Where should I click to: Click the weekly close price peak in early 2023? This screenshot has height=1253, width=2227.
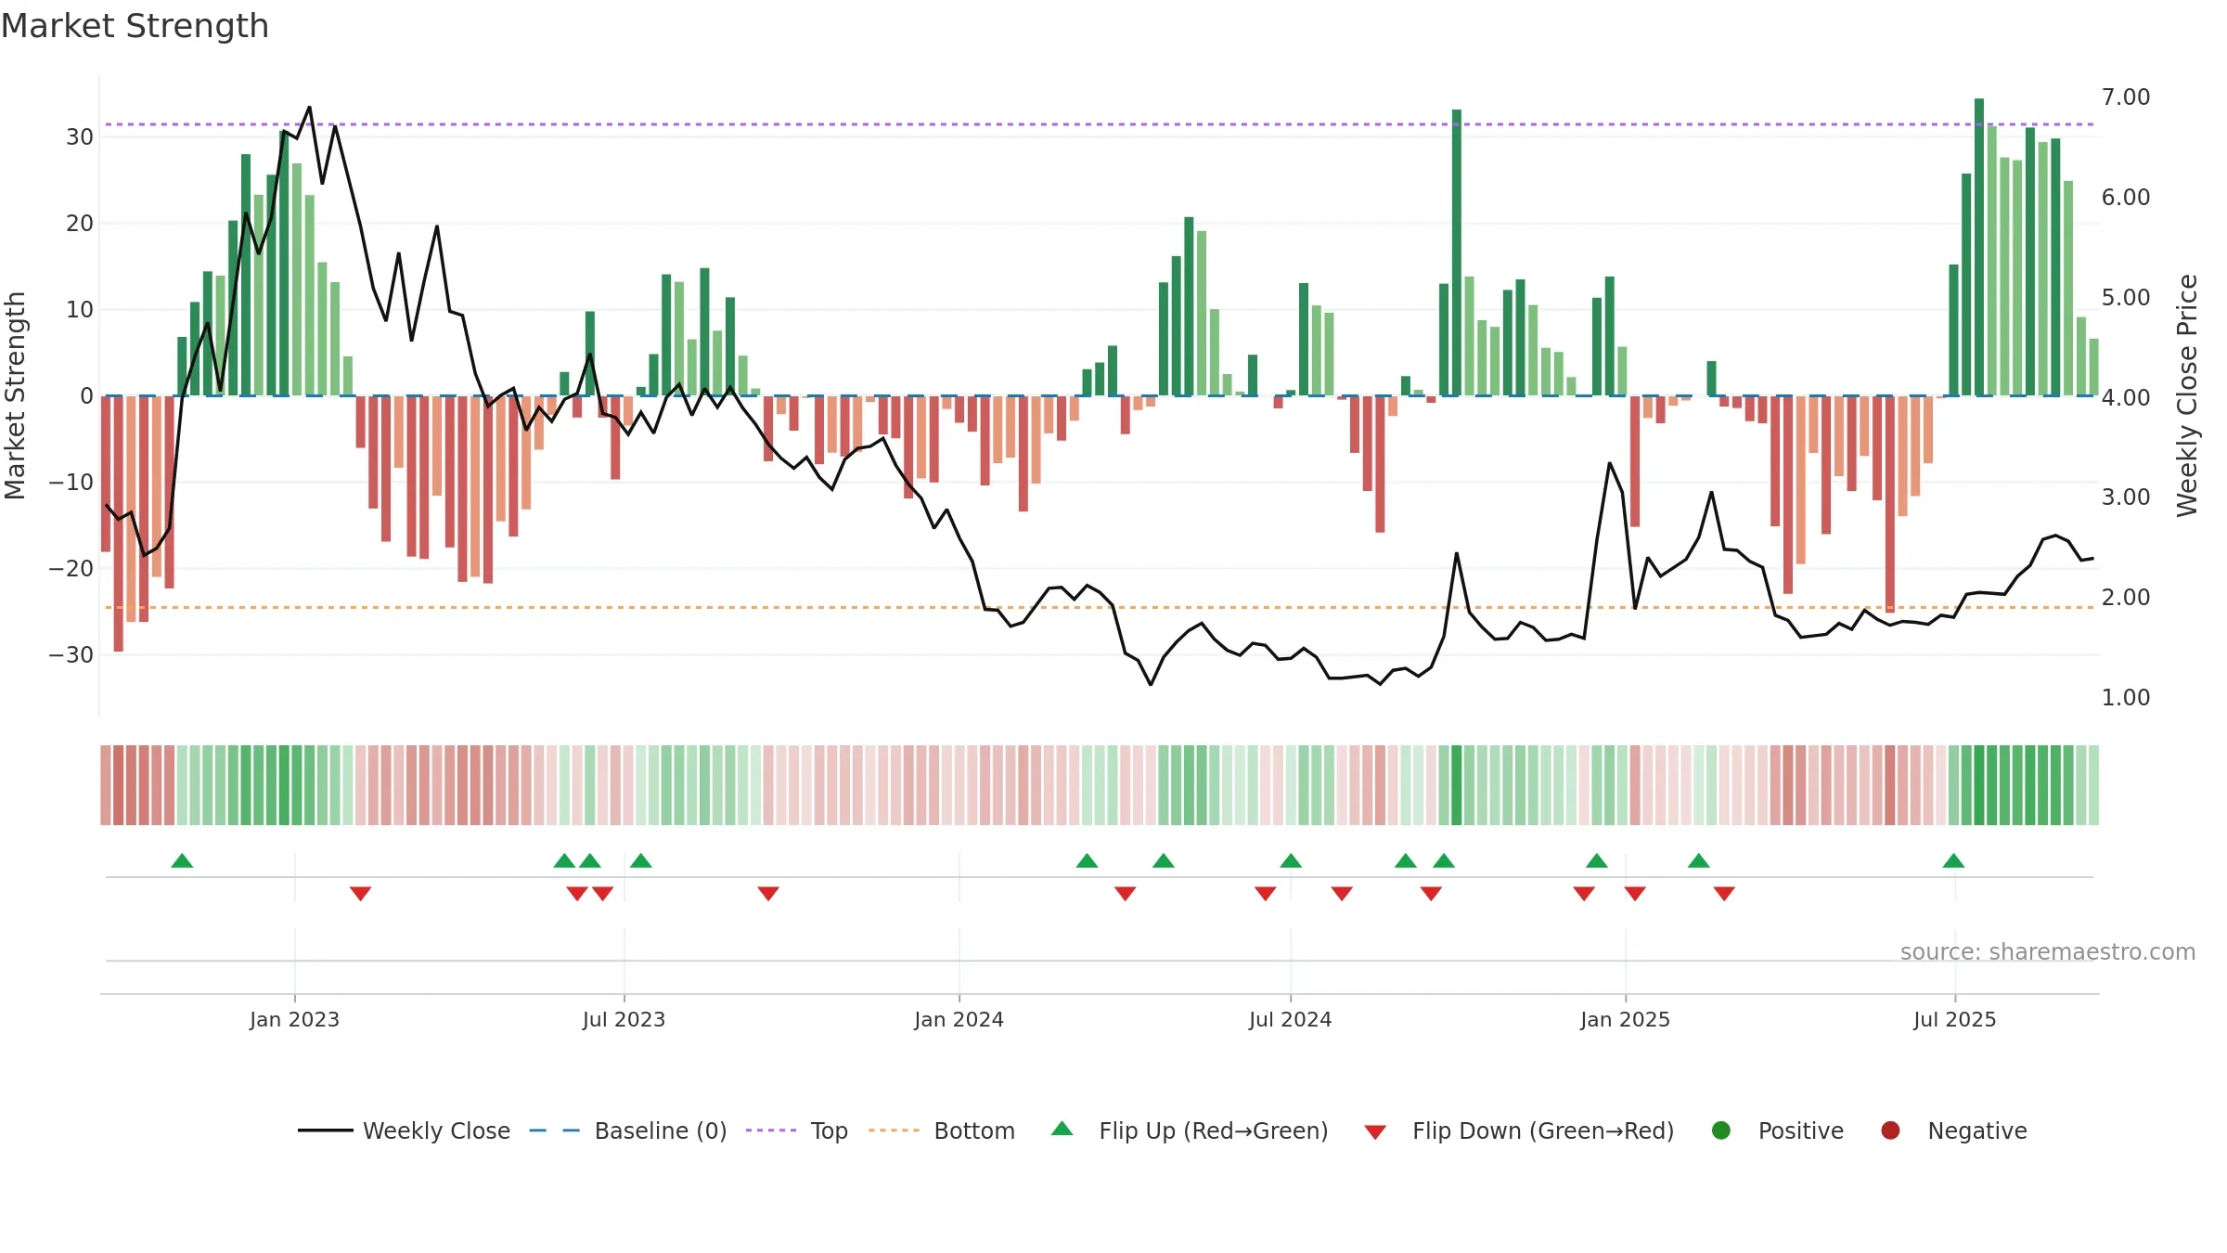309,108
